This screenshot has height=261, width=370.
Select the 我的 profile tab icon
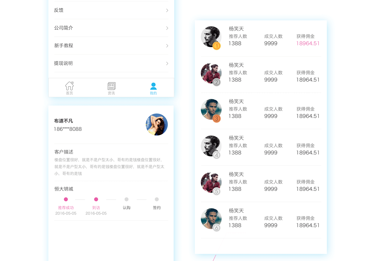click(x=153, y=86)
